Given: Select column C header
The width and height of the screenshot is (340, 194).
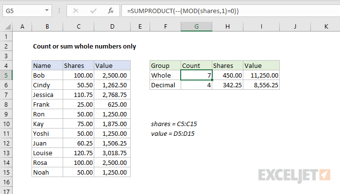Looking at the screenshot, I should pyautogui.click(x=79, y=27).
